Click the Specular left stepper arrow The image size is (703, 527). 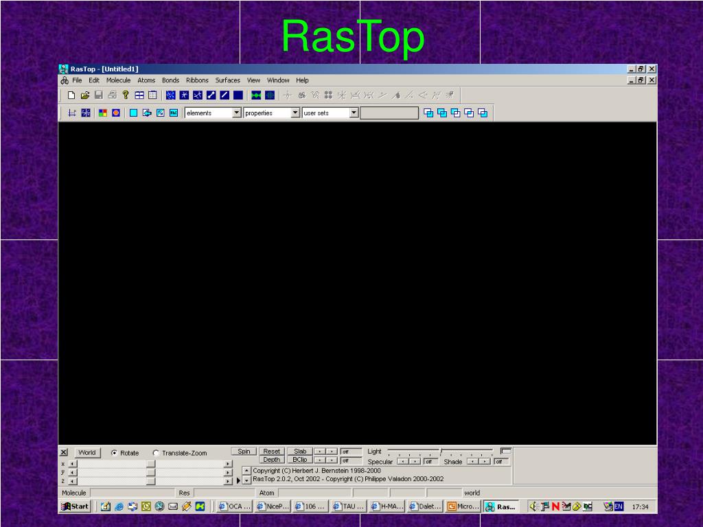403,462
